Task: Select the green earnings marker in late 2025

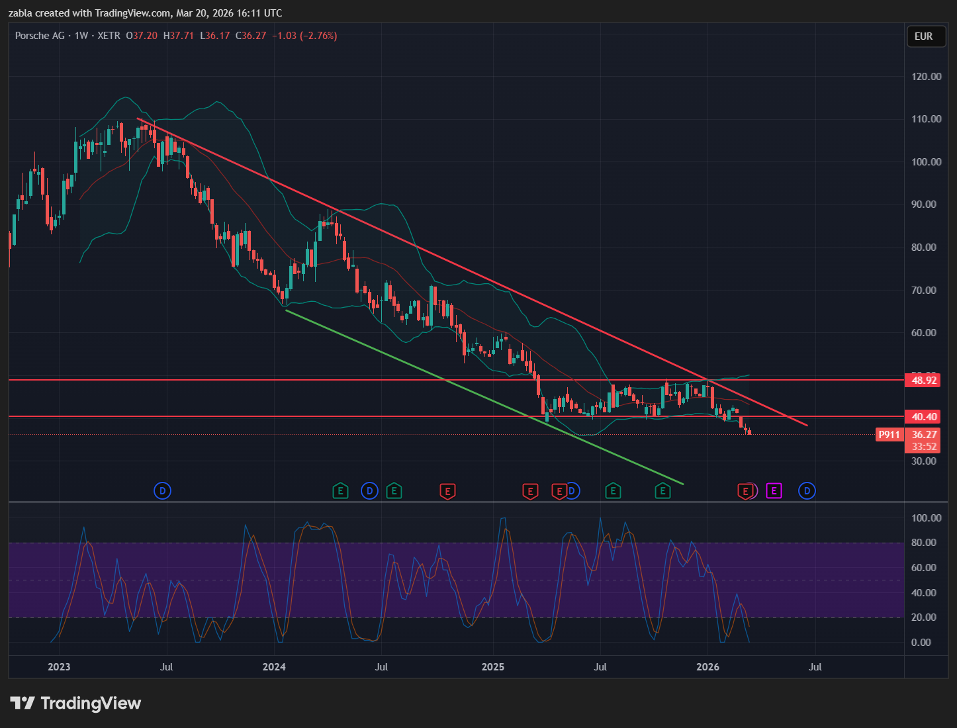Action: click(x=662, y=490)
